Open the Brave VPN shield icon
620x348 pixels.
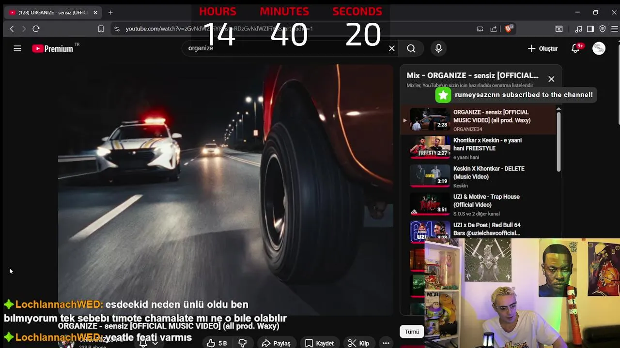point(603,29)
